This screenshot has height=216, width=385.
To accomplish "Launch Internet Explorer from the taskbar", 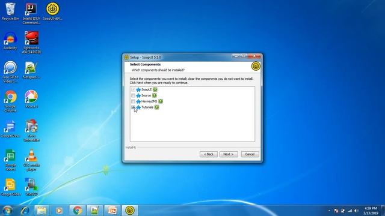I will pos(25,211).
